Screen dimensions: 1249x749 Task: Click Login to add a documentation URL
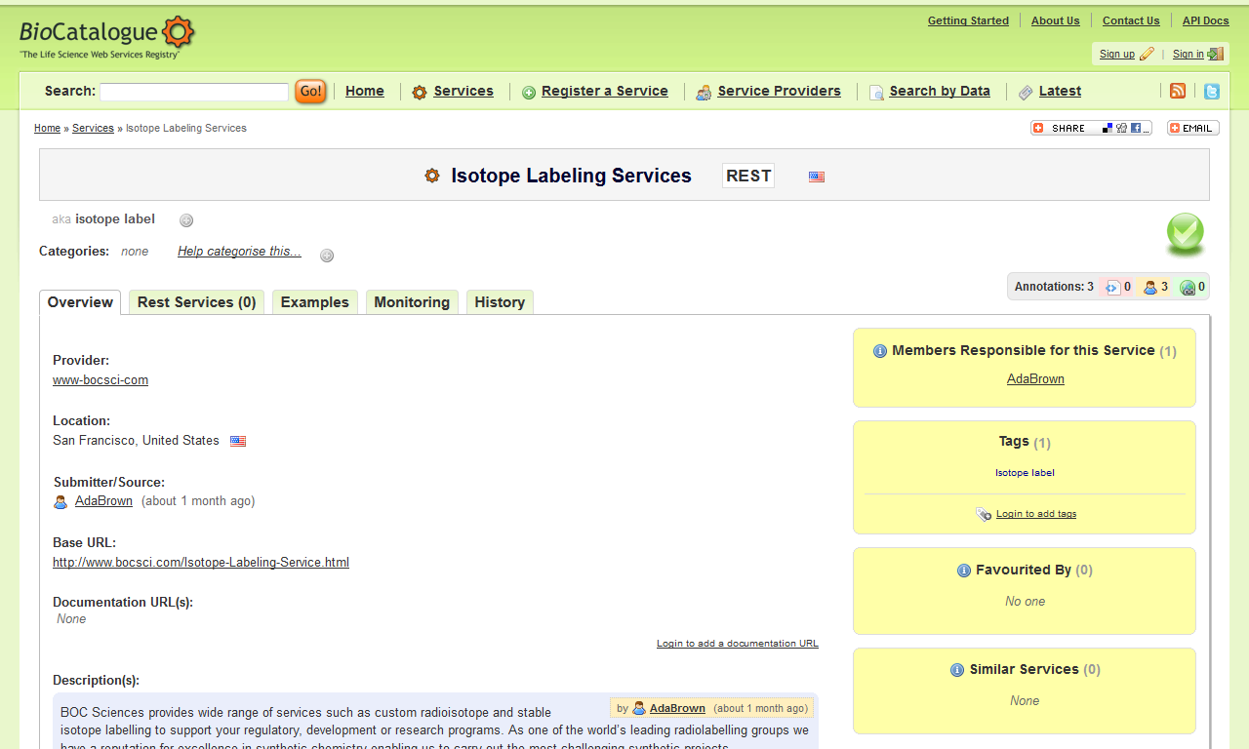738,644
